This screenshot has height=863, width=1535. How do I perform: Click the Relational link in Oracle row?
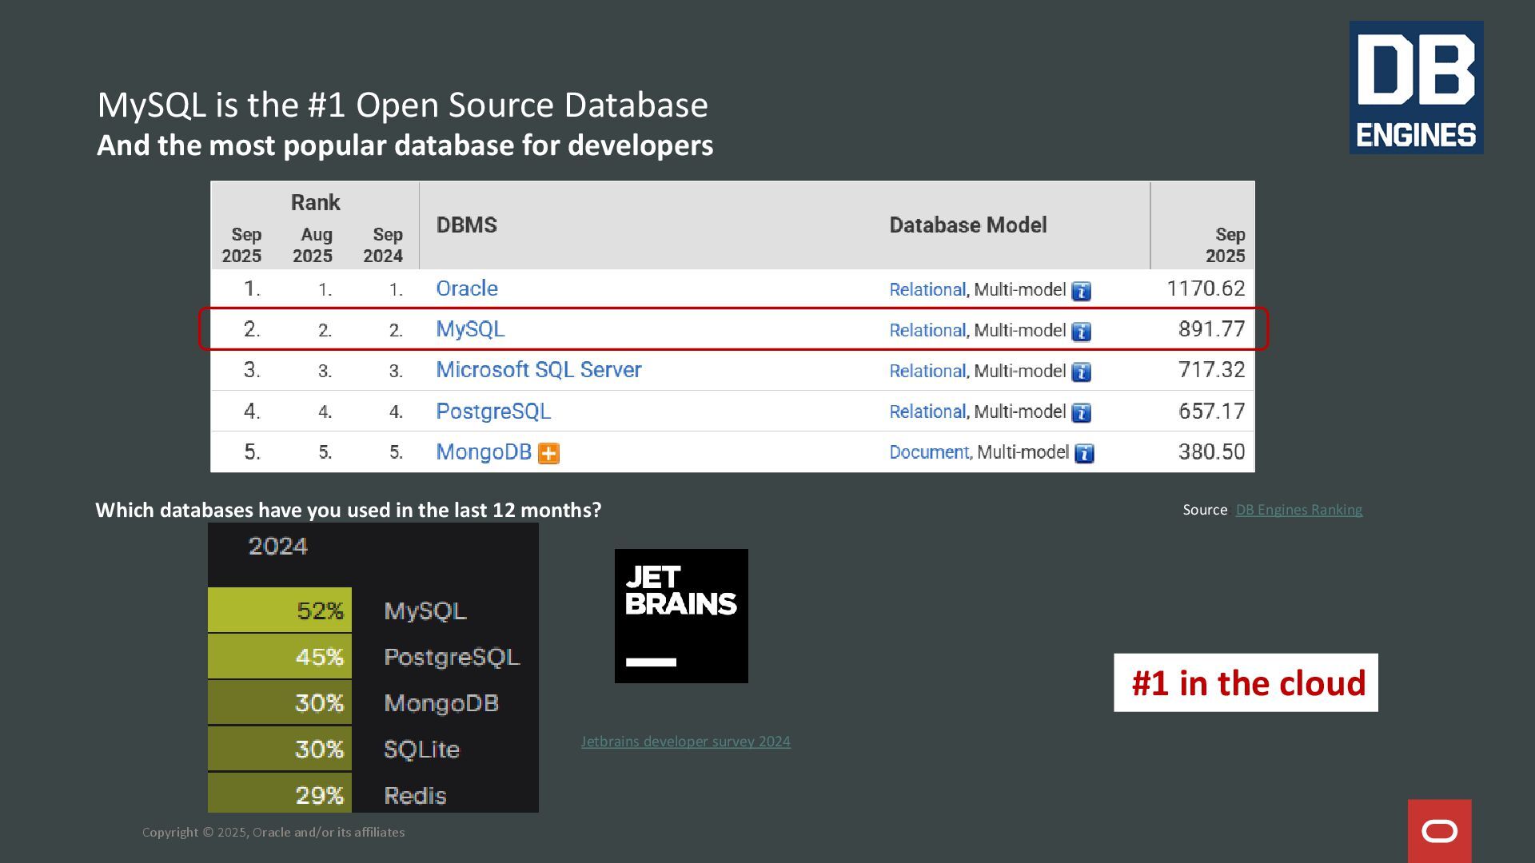click(927, 290)
